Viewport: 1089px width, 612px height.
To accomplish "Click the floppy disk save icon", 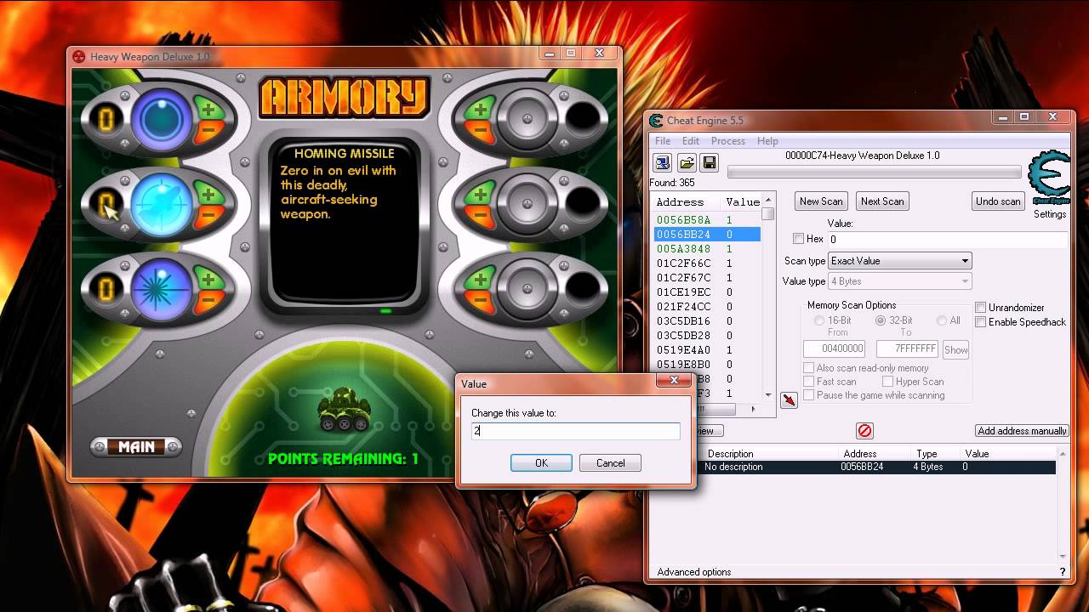I will click(710, 162).
